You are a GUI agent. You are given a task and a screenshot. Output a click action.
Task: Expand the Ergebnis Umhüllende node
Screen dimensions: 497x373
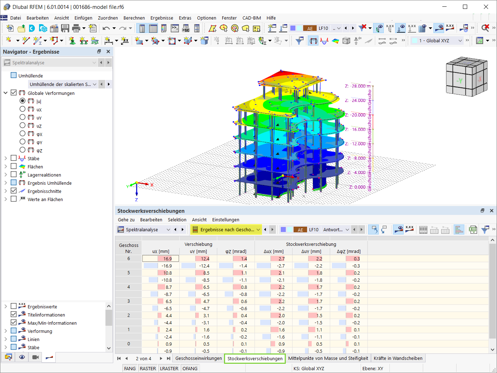[x=6, y=183]
